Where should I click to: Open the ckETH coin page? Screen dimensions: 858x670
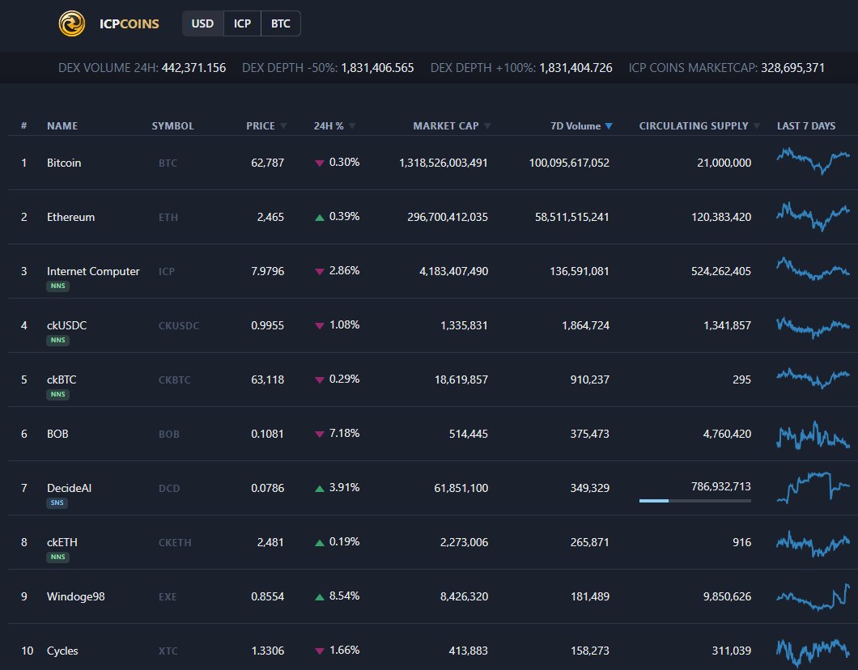coord(62,542)
